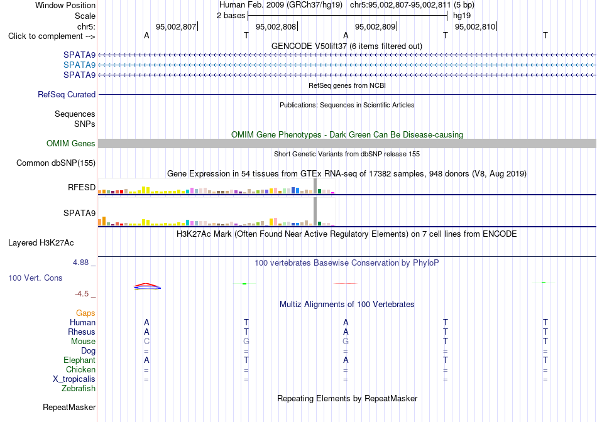Click the Human Feb. 2009 (GRCh37/hg19) header text
Screen dimensions: 597x422
tap(281, 5)
